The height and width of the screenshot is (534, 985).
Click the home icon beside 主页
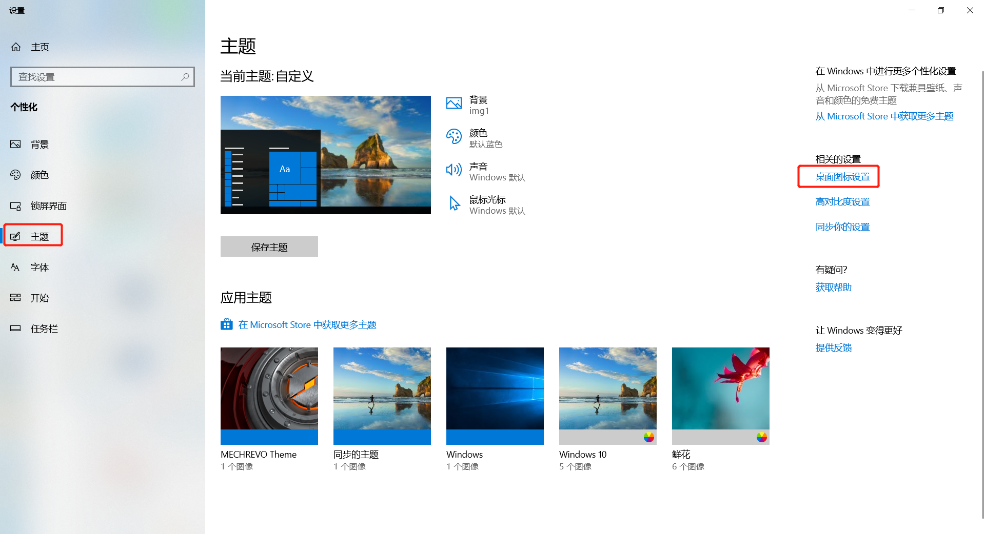coord(15,47)
